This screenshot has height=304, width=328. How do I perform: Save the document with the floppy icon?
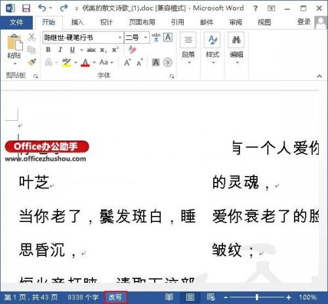tap(26, 9)
